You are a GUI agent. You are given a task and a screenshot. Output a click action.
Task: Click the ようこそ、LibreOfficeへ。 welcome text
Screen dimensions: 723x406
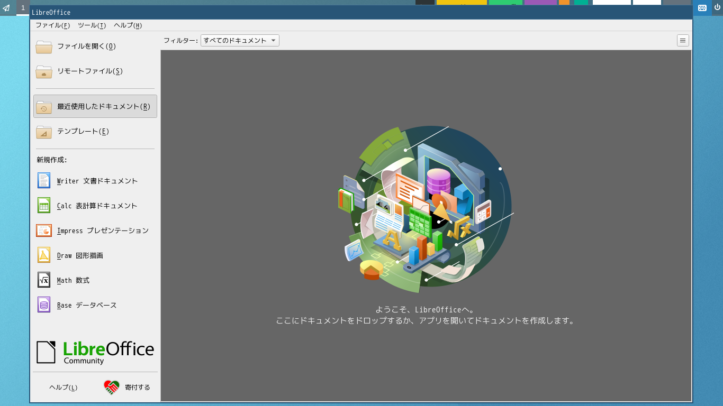pyautogui.click(x=426, y=310)
